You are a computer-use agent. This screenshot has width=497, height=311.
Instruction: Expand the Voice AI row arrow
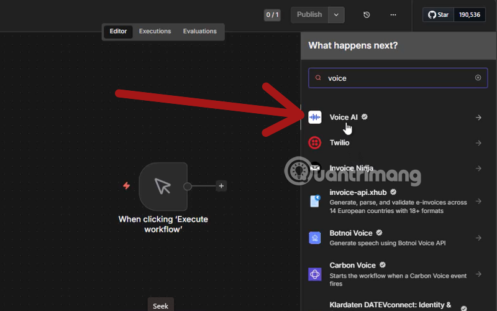click(478, 118)
